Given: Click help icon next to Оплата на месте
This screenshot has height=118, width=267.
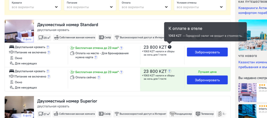Looking at the screenshot, I should [x=96, y=57].
